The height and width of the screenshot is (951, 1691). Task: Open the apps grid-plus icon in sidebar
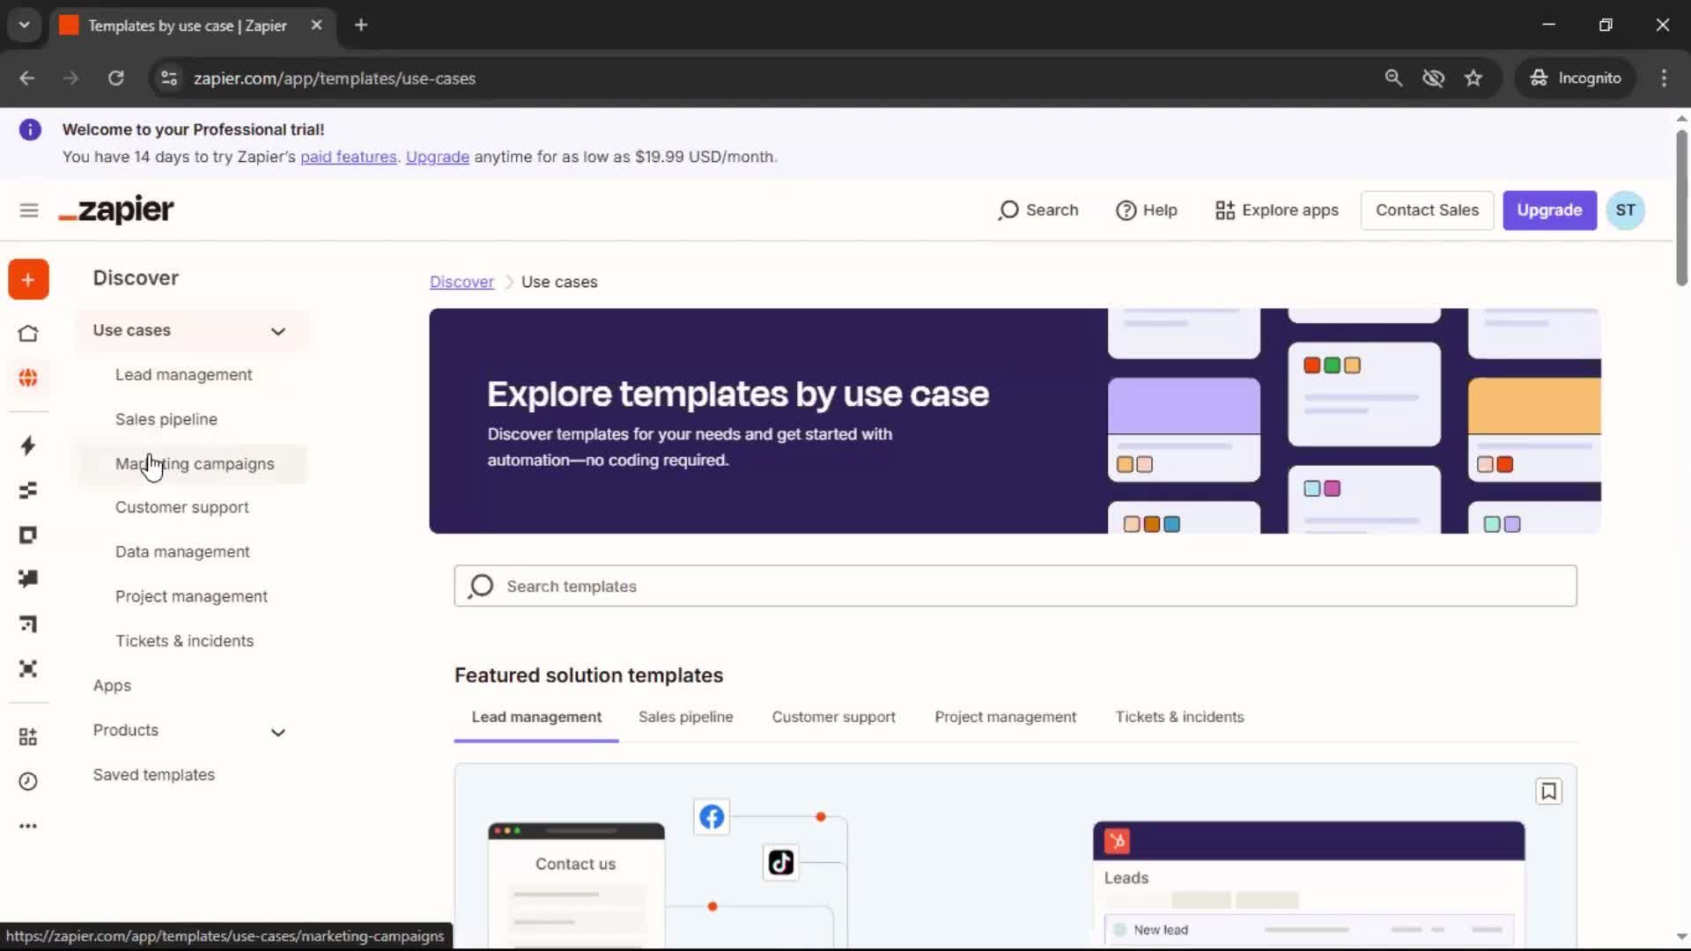(28, 737)
